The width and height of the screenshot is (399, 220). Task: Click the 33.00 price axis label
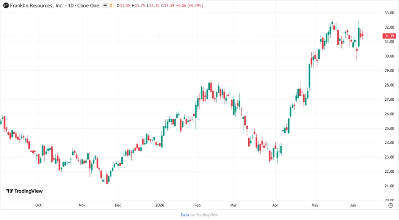click(389, 13)
